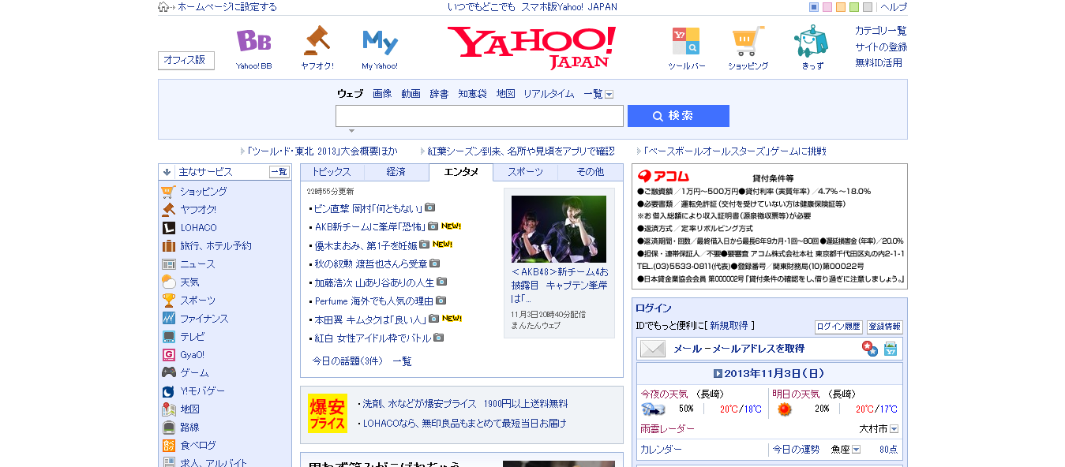Click the down arrow beside 主なサービス
1065x467 pixels.
click(167, 172)
